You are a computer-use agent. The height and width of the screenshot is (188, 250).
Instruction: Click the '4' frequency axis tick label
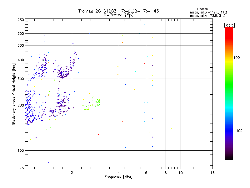tap(119, 173)
